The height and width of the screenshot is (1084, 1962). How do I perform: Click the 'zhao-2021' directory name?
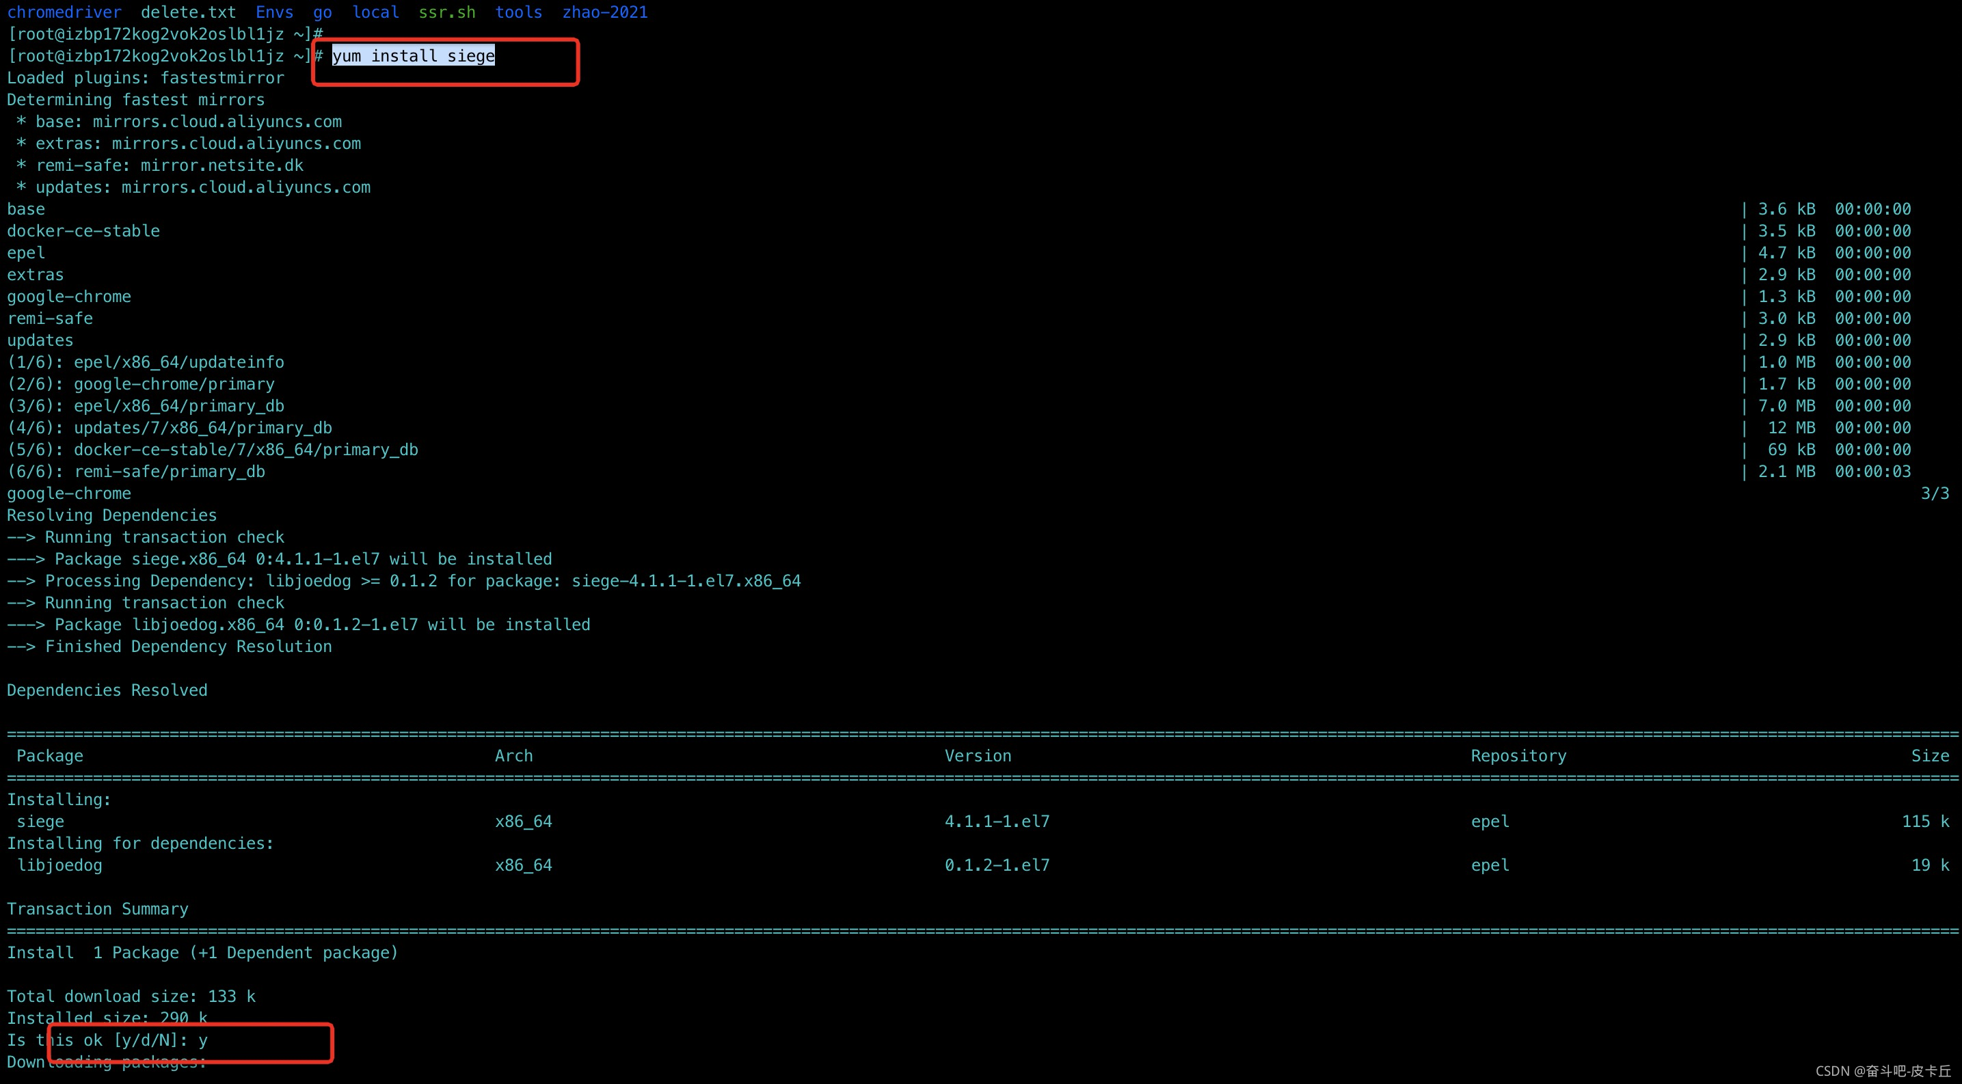[605, 12]
